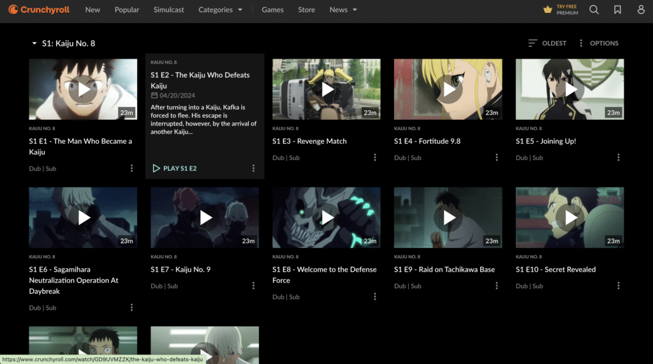Screen dimensions: 653x364
Task: Click Kaiju No. 8 series label above E2
Action: pos(164,62)
